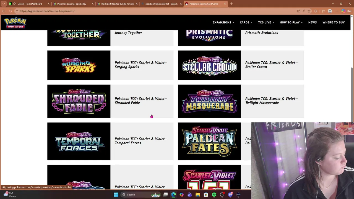View site information lock icon

click(17, 11)
